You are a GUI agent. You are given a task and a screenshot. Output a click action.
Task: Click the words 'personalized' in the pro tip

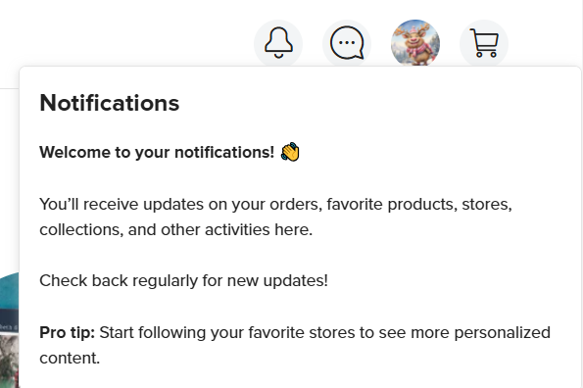[503, 332]
